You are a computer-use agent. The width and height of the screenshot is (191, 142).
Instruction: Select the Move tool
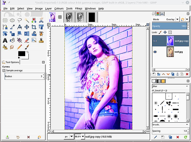click(27, 27)
